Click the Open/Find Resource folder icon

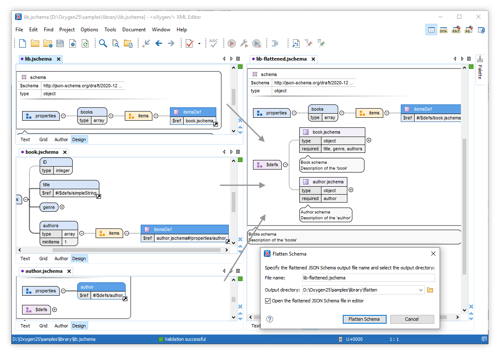click(x=128, y=43)
